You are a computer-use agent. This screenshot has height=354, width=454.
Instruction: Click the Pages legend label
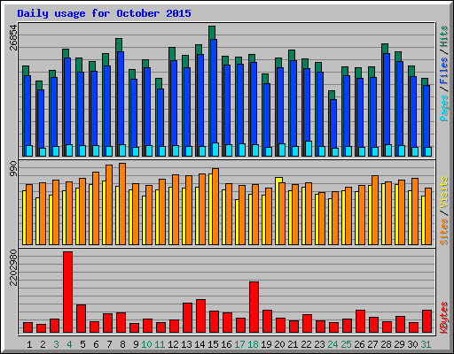pos(444,108)
